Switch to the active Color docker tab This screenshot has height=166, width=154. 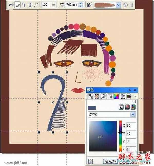(116, 96)
